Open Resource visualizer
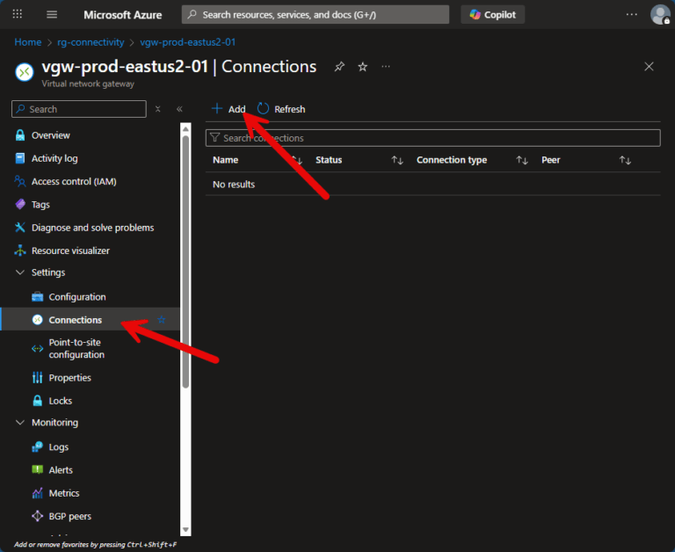Screen dimensions: 675x552 tap(70, 251)
